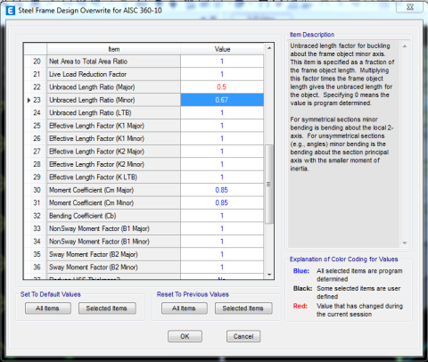Close the Steel Frame Design Overwrite dialog
The width and height of the screenshot is (428, 362).
409,7
